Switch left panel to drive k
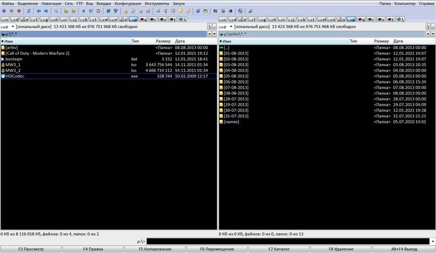436x253 pixels. (84, 19)
